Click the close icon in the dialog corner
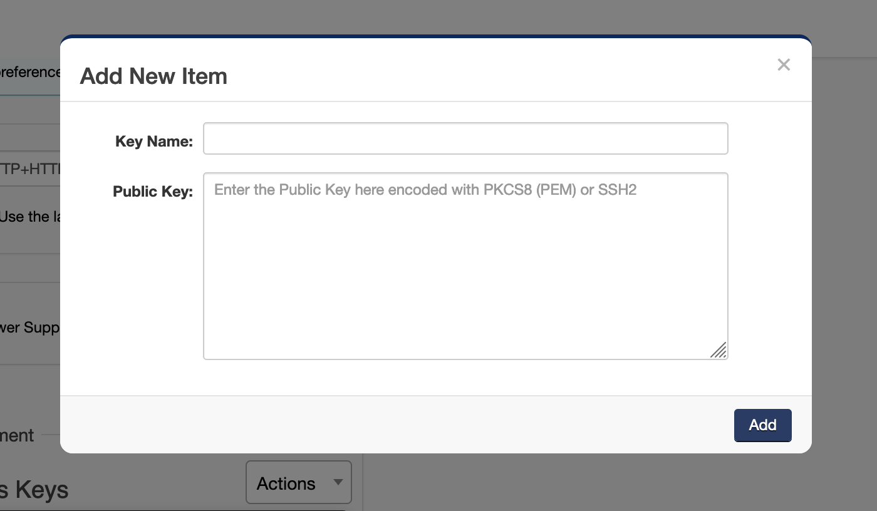 click(784, 65)
